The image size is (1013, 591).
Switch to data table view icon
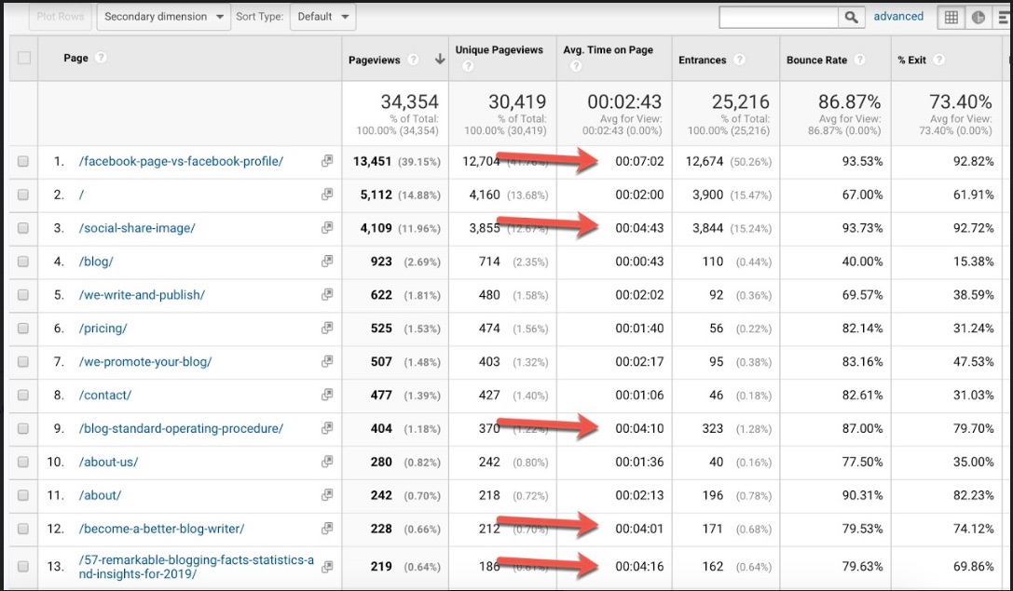pyautogui.click(x=951, y=17)
